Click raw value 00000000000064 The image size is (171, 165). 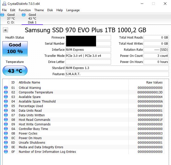150,97
